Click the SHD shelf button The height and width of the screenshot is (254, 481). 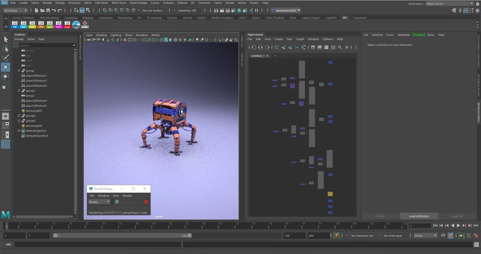point(58,25)
